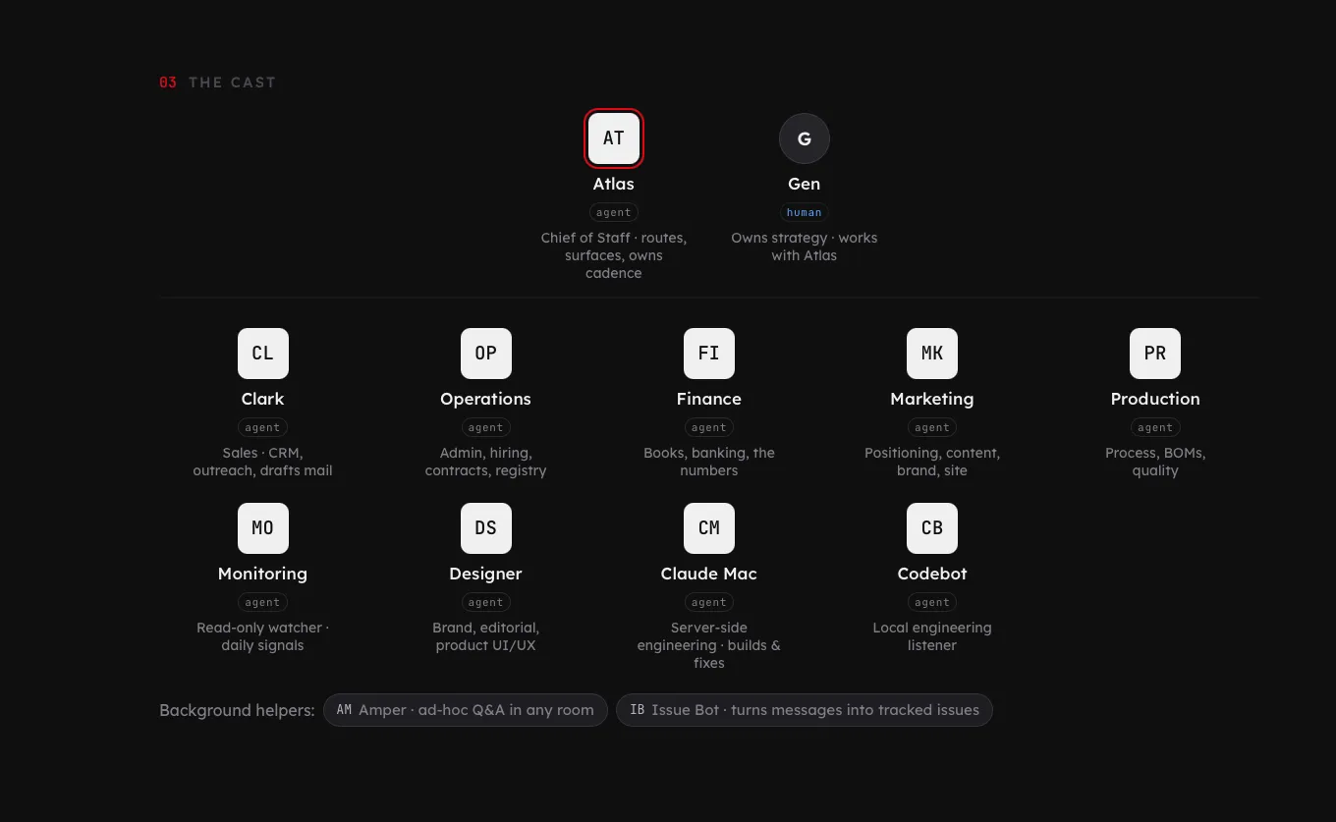This screenshot has width=1336, height=822.
Task: Click "Sales · CRM, outreach, drafts mail" description
Action: 263,462
